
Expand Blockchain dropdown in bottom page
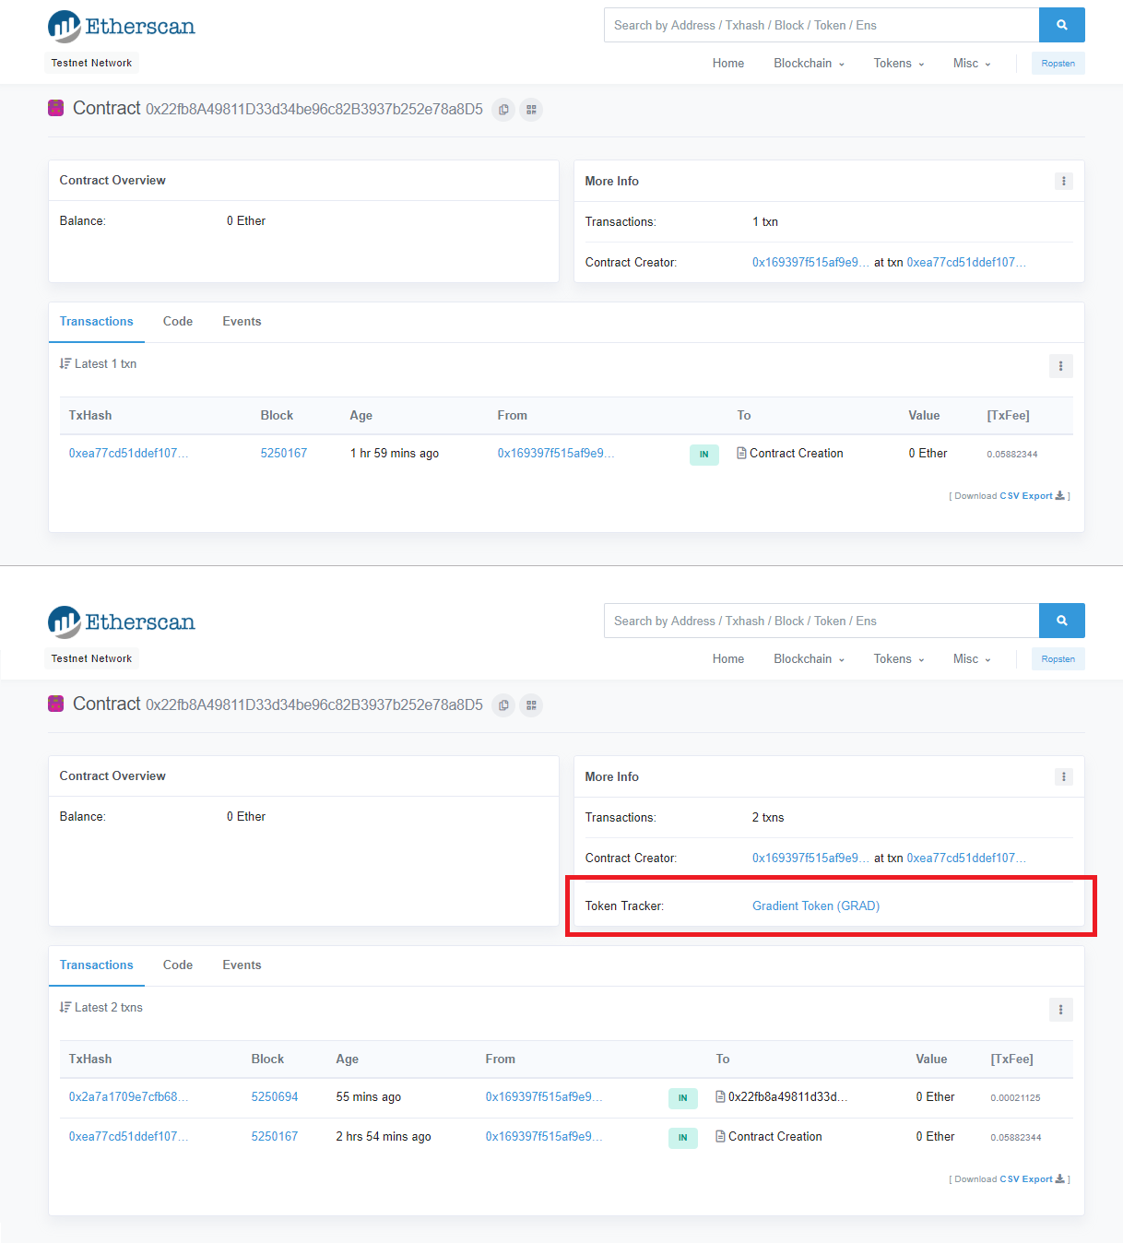[809, 658]
